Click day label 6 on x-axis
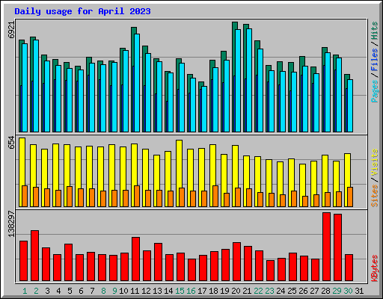 81,291
